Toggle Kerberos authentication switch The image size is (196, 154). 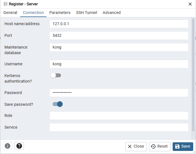coord(56,76)
